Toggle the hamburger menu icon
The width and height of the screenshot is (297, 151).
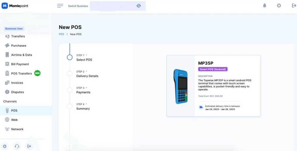coord(60,6)
